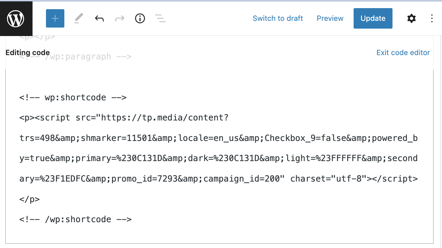Click the closing </p> tag line
442x248 pixels.
click(30, 199)
